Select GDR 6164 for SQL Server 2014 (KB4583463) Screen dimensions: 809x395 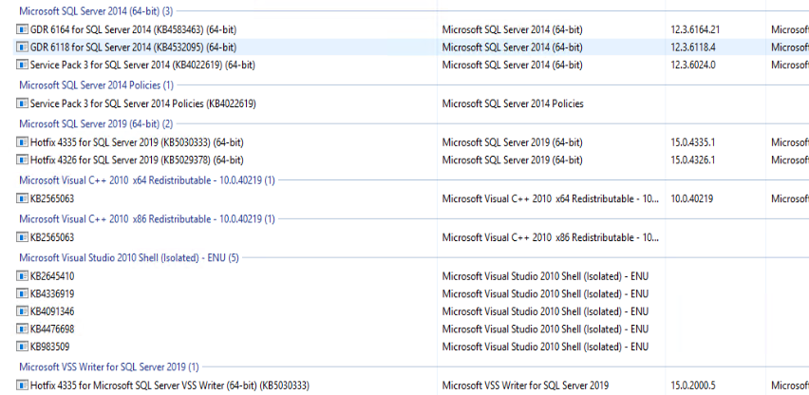[x=134, y=29]
